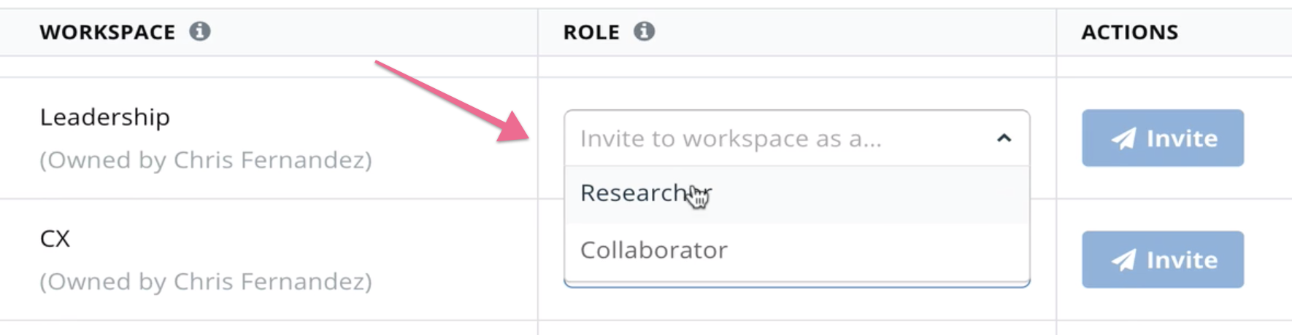Click paper plane icon in CX Invite button
Image resolution: width=1292 pixels, height=335 pixels.
(1123, 260)
